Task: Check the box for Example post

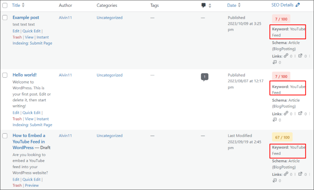Action: pyautogui.click(x=5, y=17)
